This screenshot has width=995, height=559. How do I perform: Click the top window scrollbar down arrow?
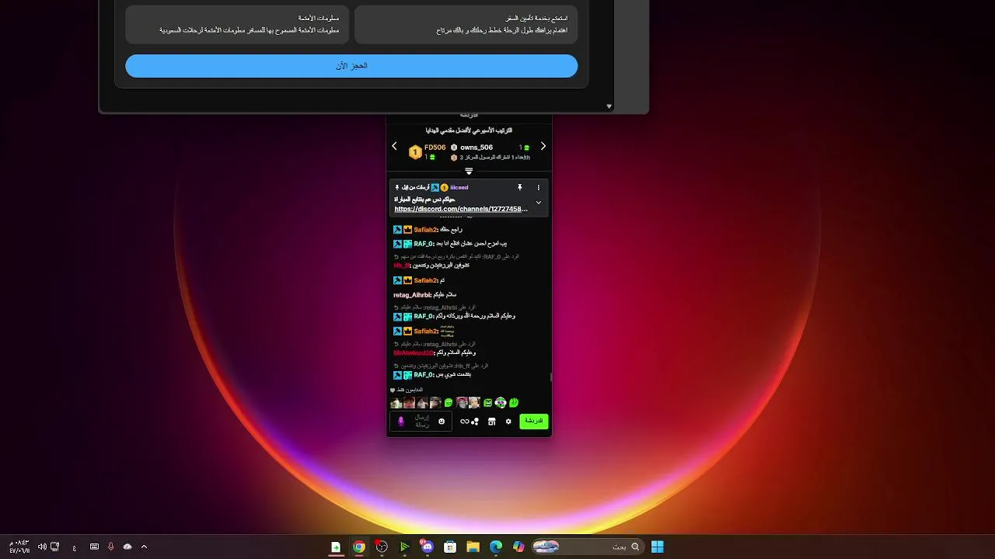coord(609,106)
